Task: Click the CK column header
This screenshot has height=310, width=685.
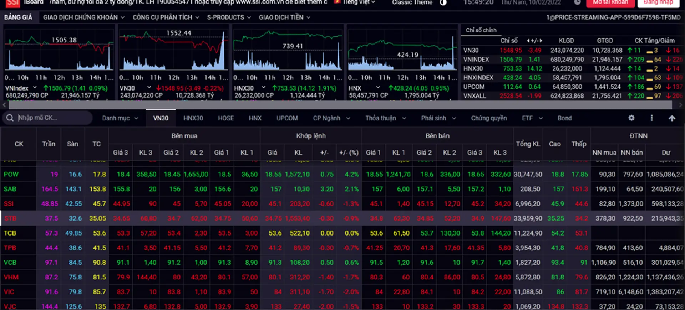Action: (x=19, y=144)
